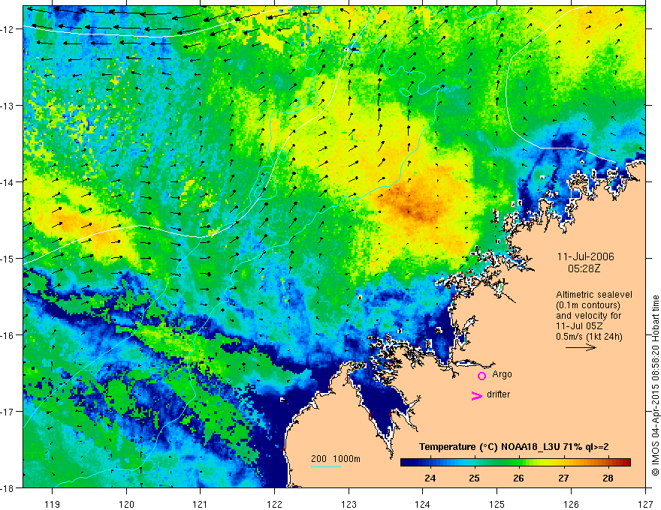
Task: Click longitude axis label 127
Action: tap(645, 504)
